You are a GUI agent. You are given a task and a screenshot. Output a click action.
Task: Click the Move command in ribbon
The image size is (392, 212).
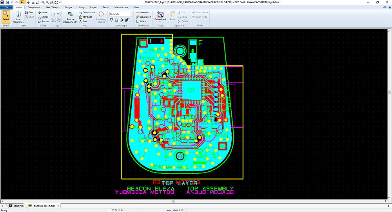click(x=42, y=13)
